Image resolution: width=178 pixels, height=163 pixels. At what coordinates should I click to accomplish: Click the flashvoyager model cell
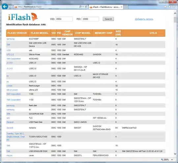point(34,86)
